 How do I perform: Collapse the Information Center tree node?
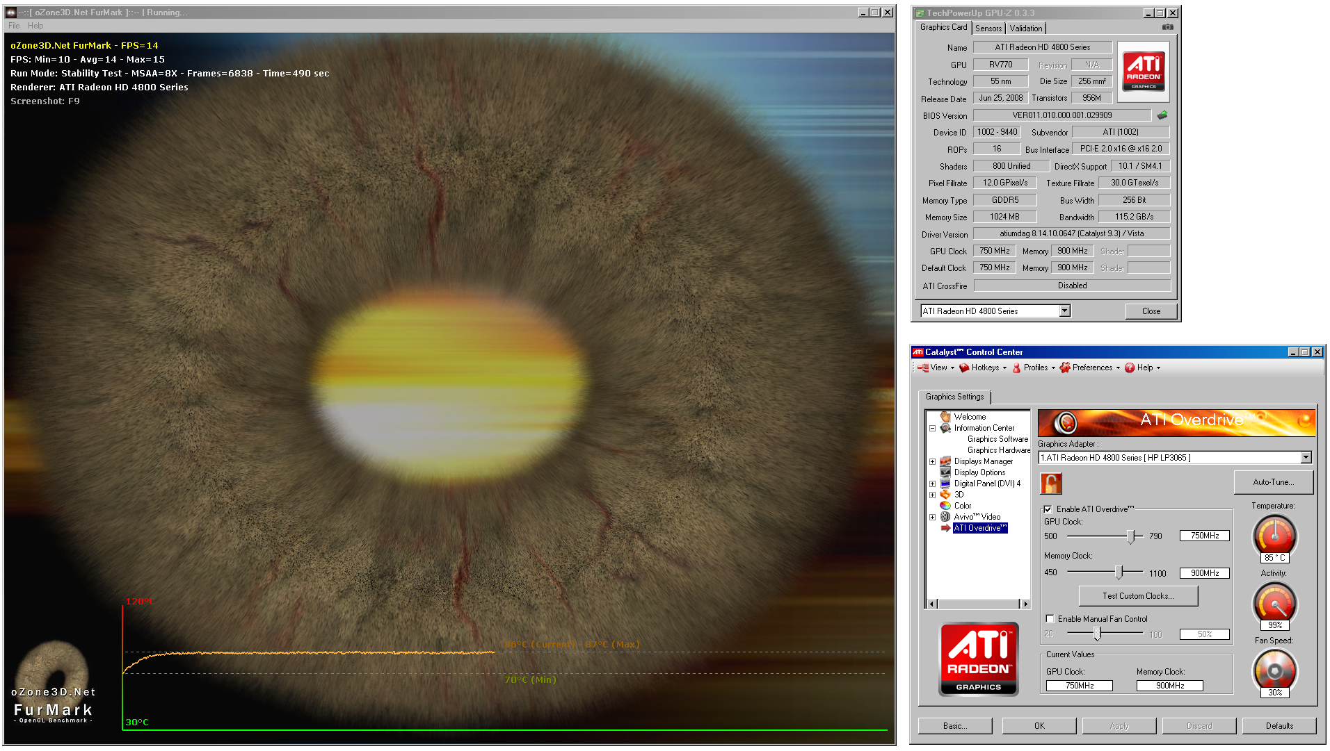932,428
